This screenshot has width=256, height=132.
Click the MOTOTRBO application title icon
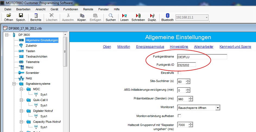[x=2, y=3]
